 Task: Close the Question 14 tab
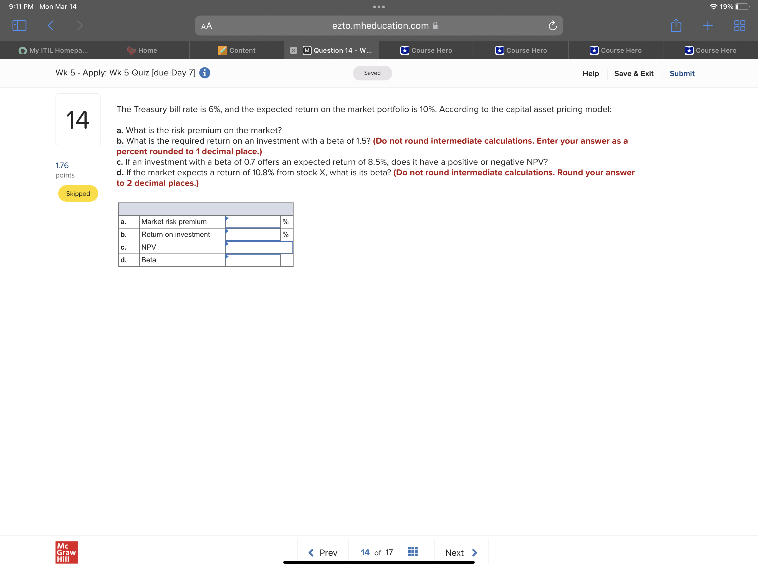pos(293,50)
